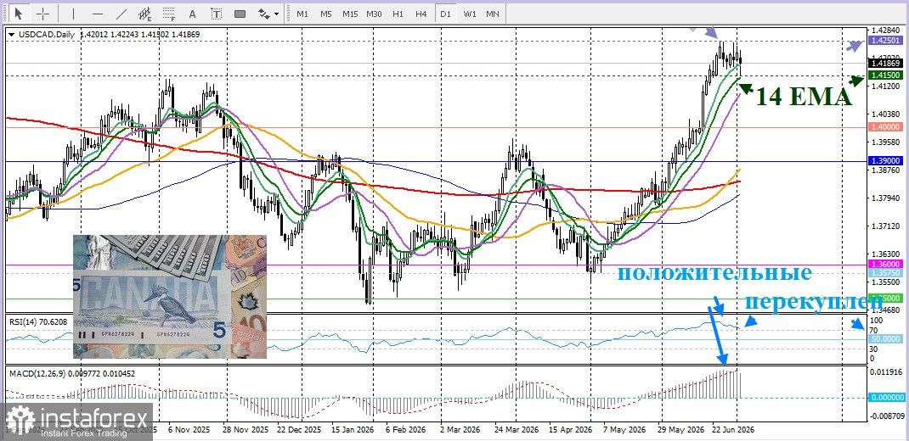This screenshot has width=909, height=441.
Task: Click the current price 1.41869 label
Action: point(884,63)
